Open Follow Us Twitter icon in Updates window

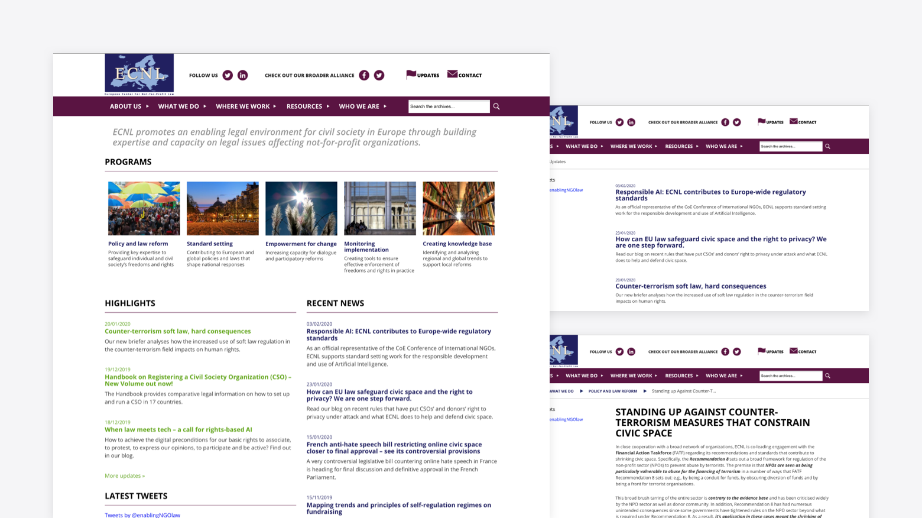tap(619, 122)
